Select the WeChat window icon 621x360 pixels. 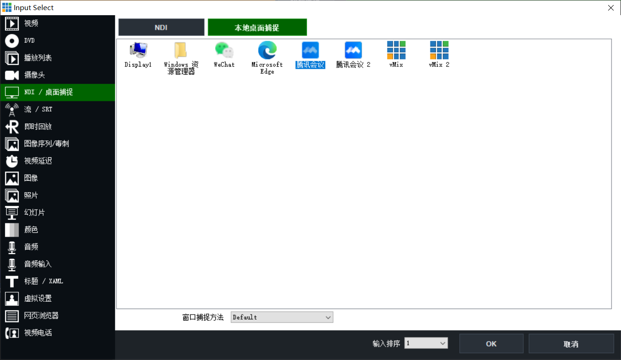pos(224,50)
